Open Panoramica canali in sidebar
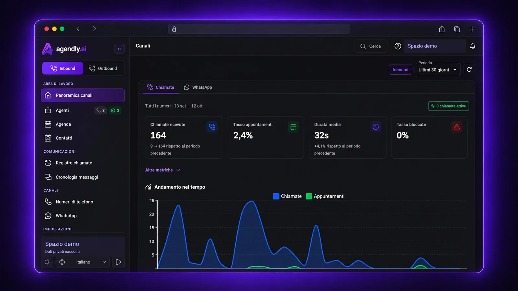The image size is (518, 291). tap(83, 95)
